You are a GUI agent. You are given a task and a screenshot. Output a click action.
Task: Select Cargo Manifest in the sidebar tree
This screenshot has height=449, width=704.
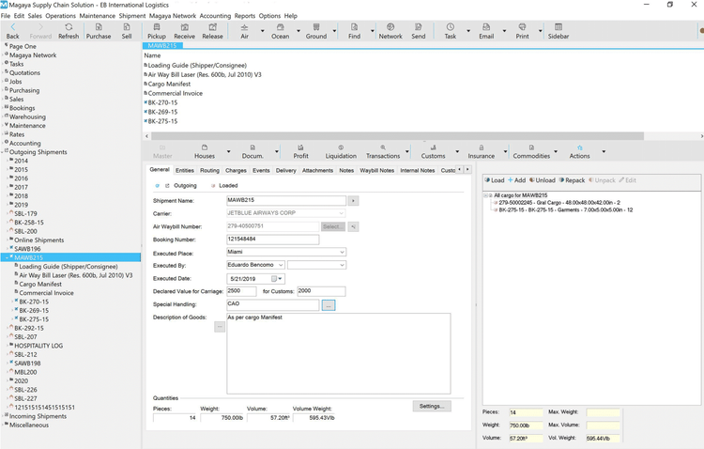(x=40, y=284)
